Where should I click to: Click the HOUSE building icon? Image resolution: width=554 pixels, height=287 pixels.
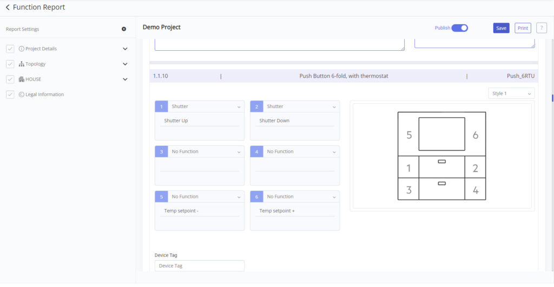pyautogui.click(x=21, y=79)
